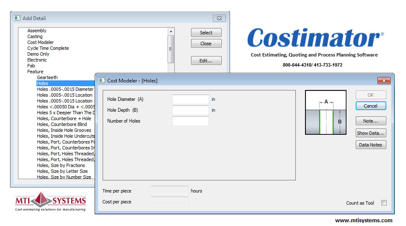Close the Cost Modeler dialog with X

click(x=384, y=80)
